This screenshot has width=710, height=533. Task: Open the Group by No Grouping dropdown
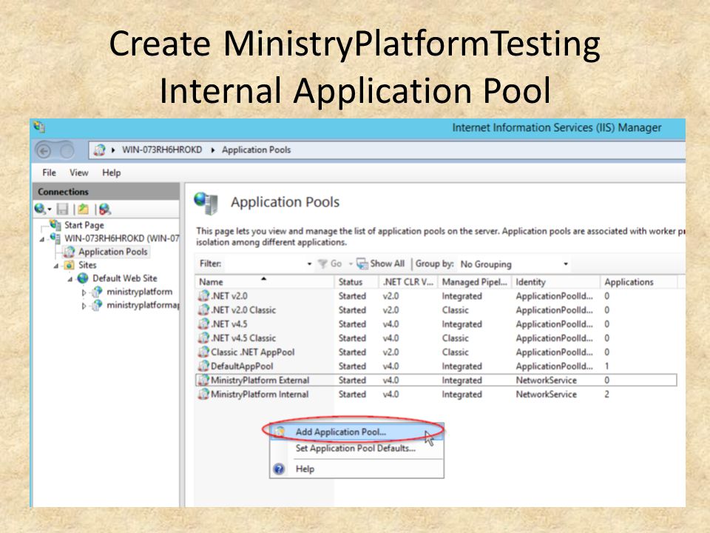[x=514, y=264]
